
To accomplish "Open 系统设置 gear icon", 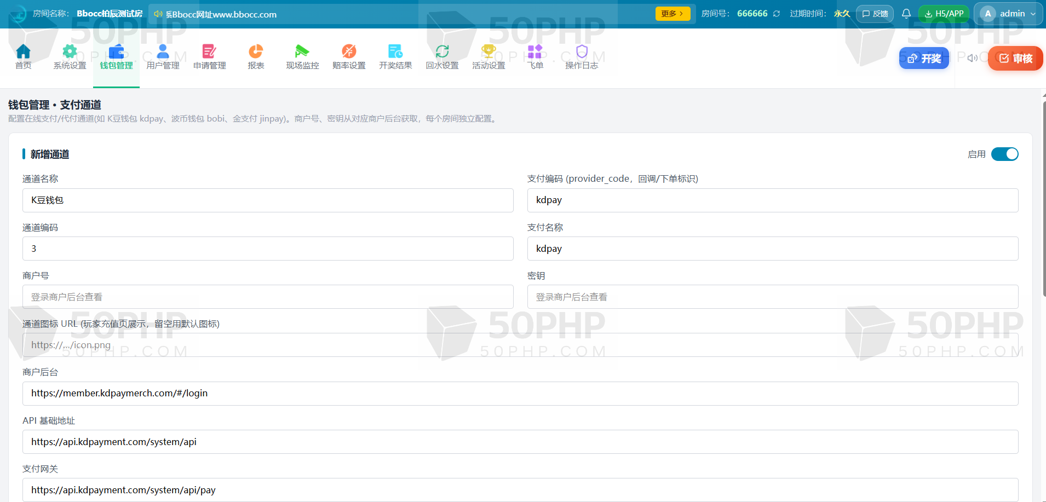I will pyautogui.click(x=70, y=51).
